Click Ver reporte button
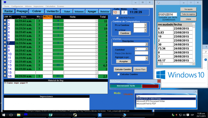The height and width of the screenshot is (118, 208). click(x=188, y=9)
